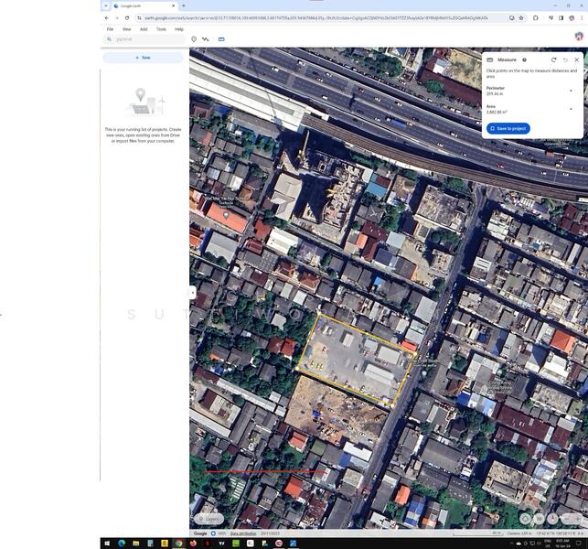Screen dimensions: 588x549
Task: Expand the Perimeter unit dropdown
Action: point(572,91)
